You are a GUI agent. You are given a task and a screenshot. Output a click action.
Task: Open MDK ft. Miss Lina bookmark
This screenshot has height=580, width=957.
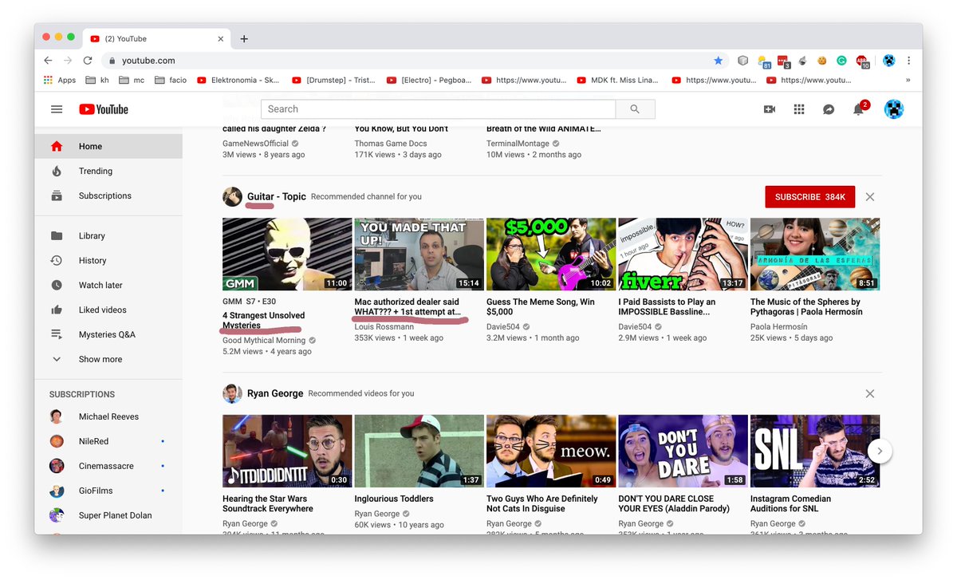pos(620,80)
